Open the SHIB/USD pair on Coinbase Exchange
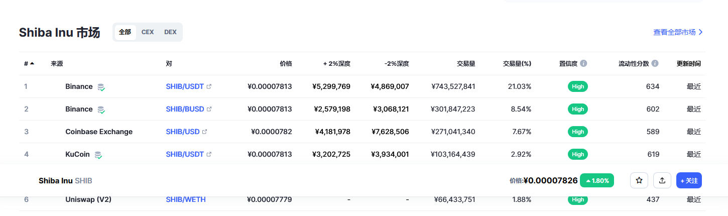The image size is (728, 216). click(183, 132)
